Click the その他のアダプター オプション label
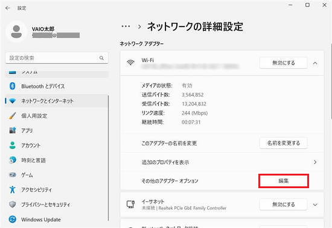The width and height of the screenshot is (332, 228). [170, 181]
